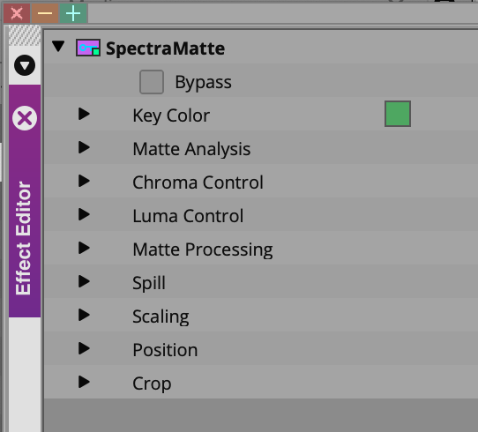Maximize window with green plus button
Image resolution: width=478 pixels, height=432 pixels.
tap(73, 13)
